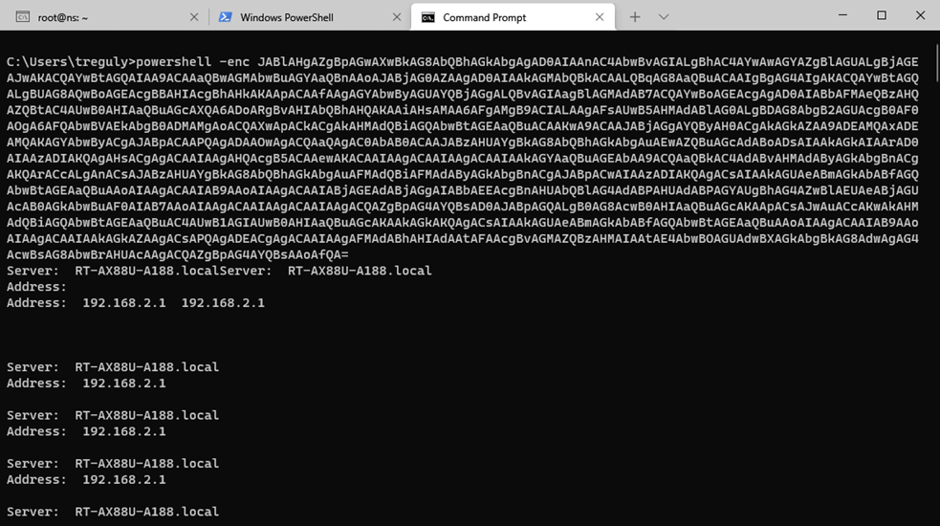Expand the new tab profile dropdown chevron

coord(664,17)
